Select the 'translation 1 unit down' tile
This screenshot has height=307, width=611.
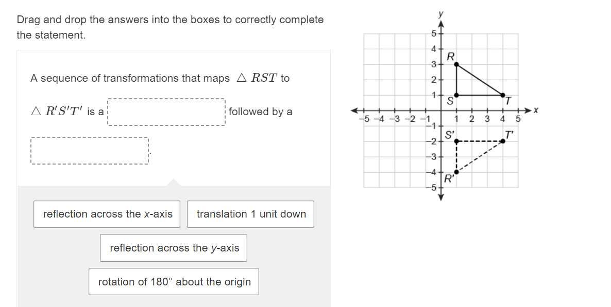click(x=250, y=214)
